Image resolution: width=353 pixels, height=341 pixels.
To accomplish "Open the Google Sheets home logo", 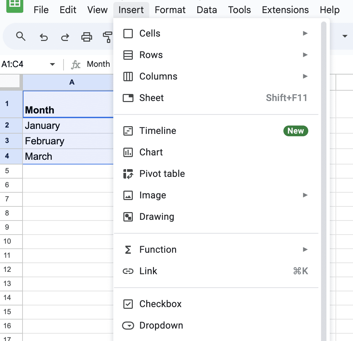I will click(x=15, y=6).
